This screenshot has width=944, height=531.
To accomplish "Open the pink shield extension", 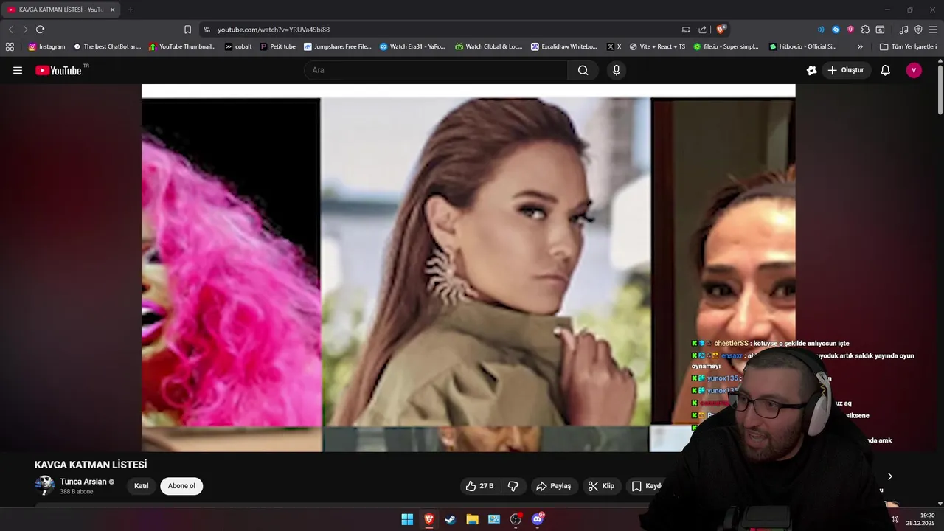I will click(x=850, y=29).
